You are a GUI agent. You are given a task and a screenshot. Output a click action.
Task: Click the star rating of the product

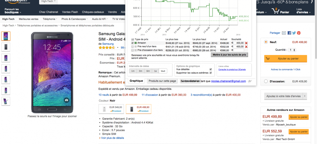point(107,48)
